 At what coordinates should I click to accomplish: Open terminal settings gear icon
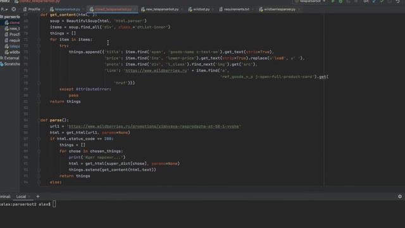pos(400,196)
